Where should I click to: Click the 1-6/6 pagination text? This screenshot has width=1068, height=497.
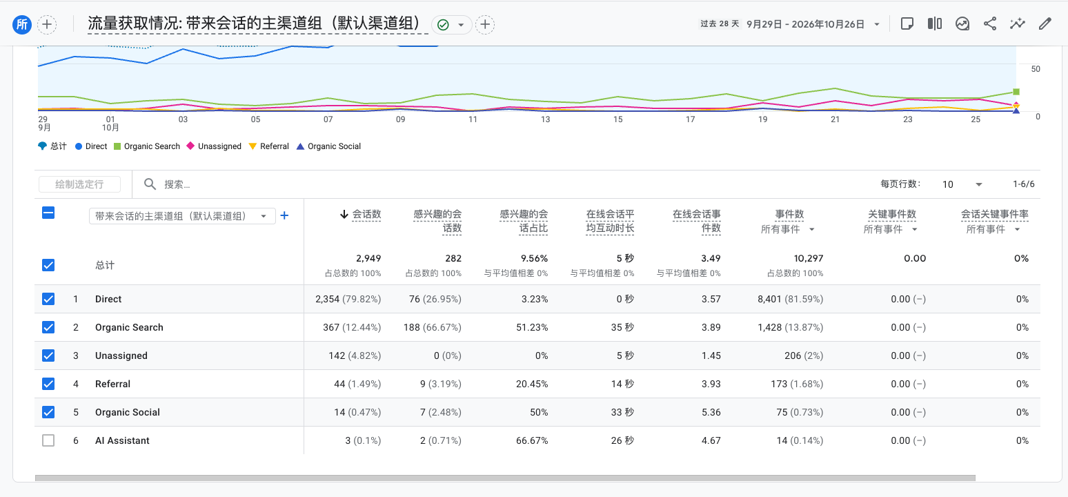pyautogui.click(x=1024, y=184)
